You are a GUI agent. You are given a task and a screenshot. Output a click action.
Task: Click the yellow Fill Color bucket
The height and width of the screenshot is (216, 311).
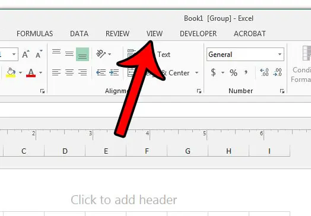[11, 72]
